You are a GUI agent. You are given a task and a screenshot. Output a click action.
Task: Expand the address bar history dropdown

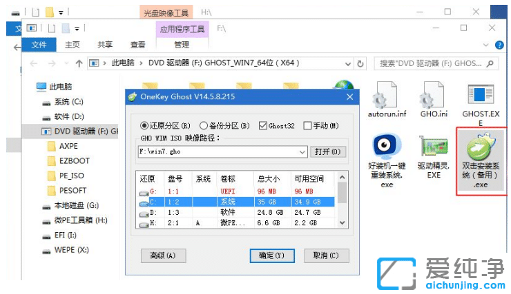(x=348, y=63)
